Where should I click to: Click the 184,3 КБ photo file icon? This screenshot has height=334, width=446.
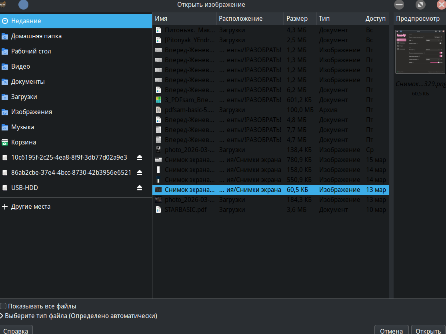pyautogui.click(x=158, y=200)
